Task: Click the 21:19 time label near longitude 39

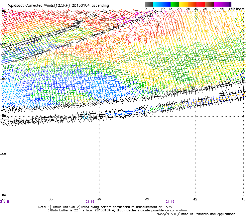Action: tap(170, 202)
